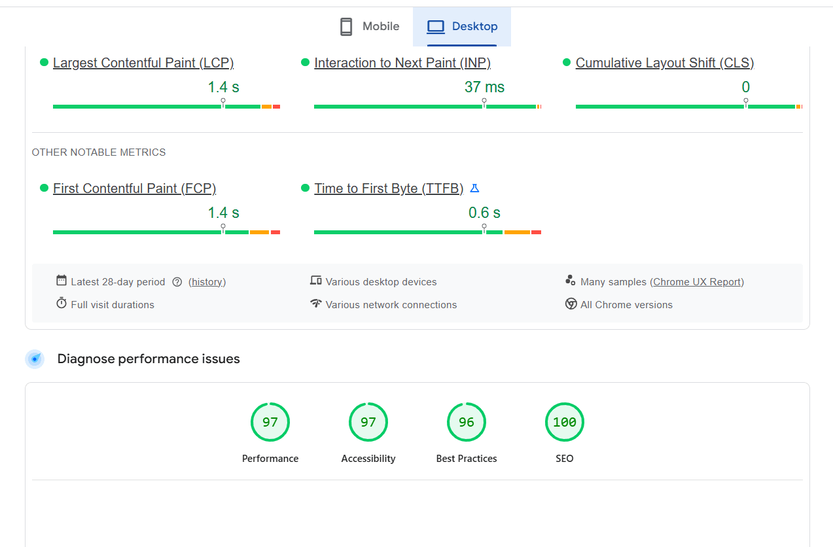Click the LCP distribution bar marker

point(223,103)
